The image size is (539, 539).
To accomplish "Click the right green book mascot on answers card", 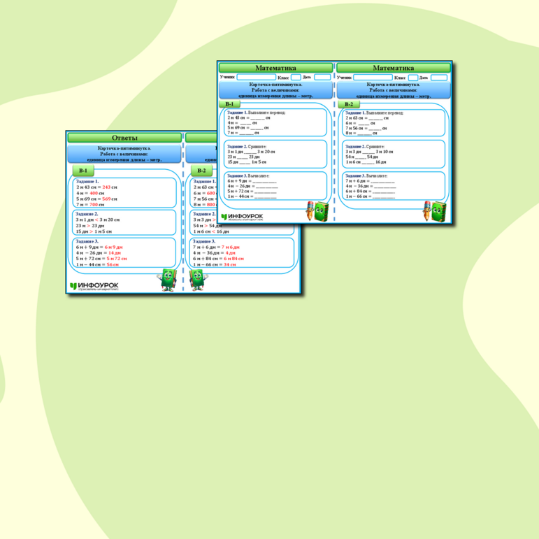I will tap(198, 279).
